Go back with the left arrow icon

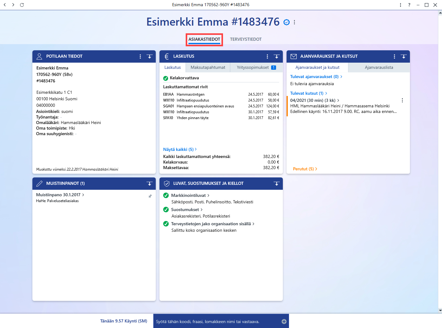point(5,5)
